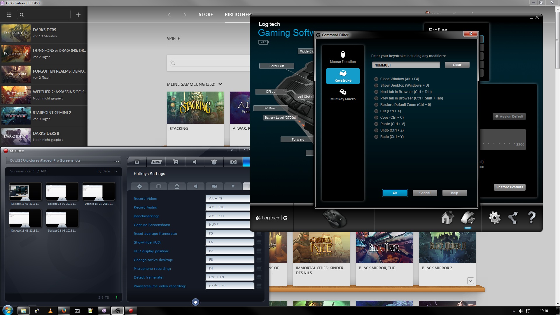
Task: Expand Meine Sammlung (352) dropdown
Action: (x=220, y=84)
